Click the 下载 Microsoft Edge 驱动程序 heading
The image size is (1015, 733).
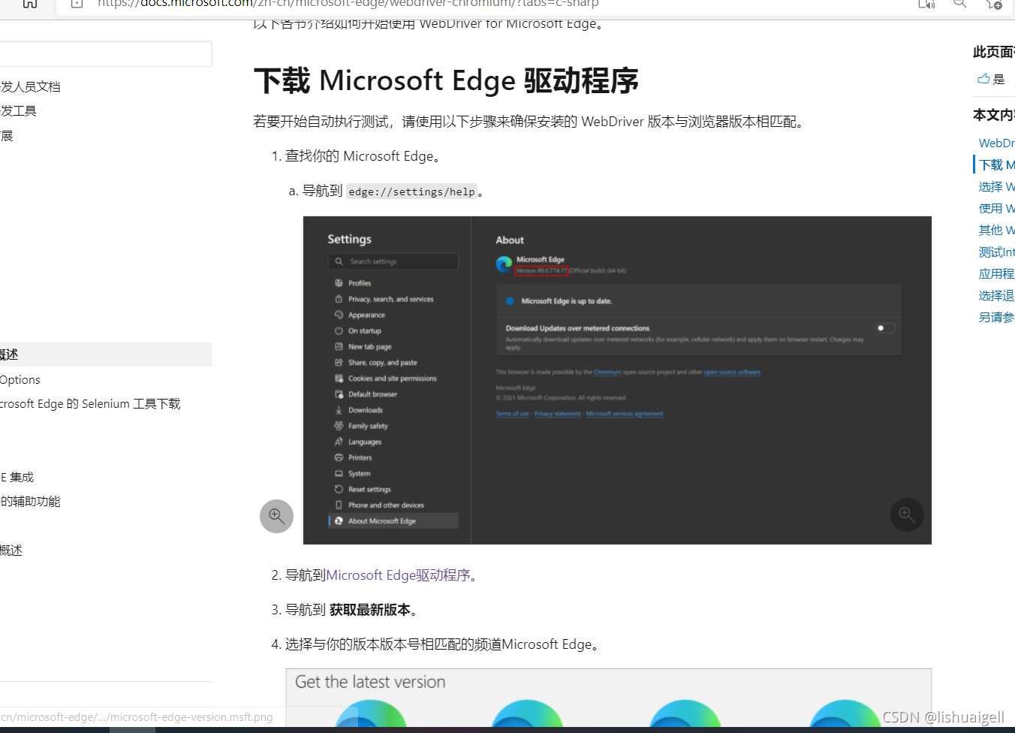tap(446, 80)
